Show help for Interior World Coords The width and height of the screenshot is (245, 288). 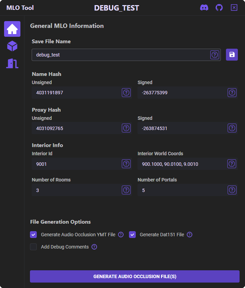pyautogui.click(x=232, y=164)
